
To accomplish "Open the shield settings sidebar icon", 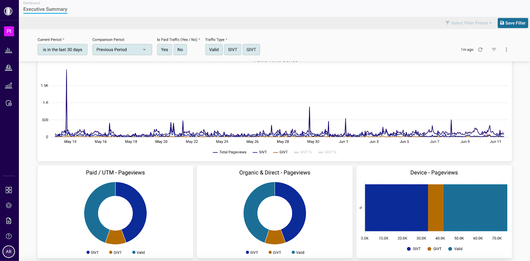I will click(x=9, y=103).
